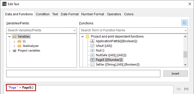This screenshot has width=194, height=94.
Task: Select the LL tree item
Action: coord(24,41)
